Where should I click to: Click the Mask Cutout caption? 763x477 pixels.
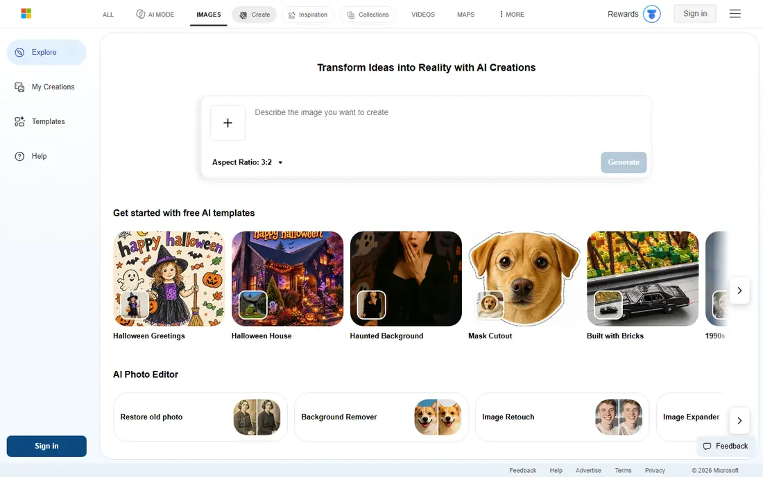(x=490, y=336)
